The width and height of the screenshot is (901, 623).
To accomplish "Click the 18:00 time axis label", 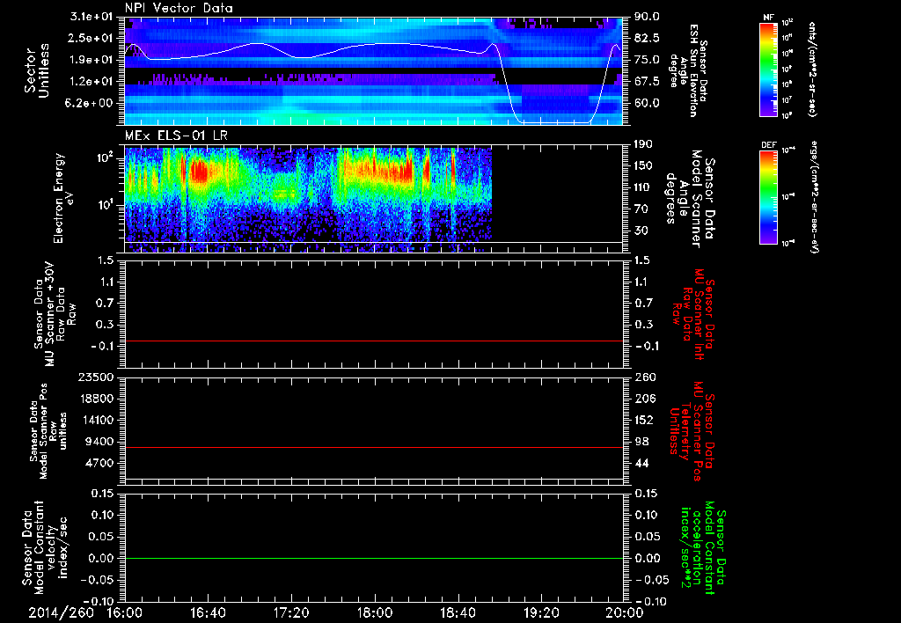I will click(x=375, y=612).
